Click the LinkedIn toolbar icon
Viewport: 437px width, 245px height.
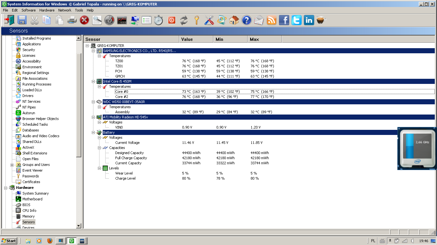[x=309, y=20]
